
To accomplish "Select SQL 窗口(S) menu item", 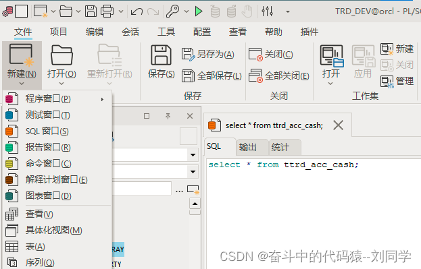I will 57,131.
